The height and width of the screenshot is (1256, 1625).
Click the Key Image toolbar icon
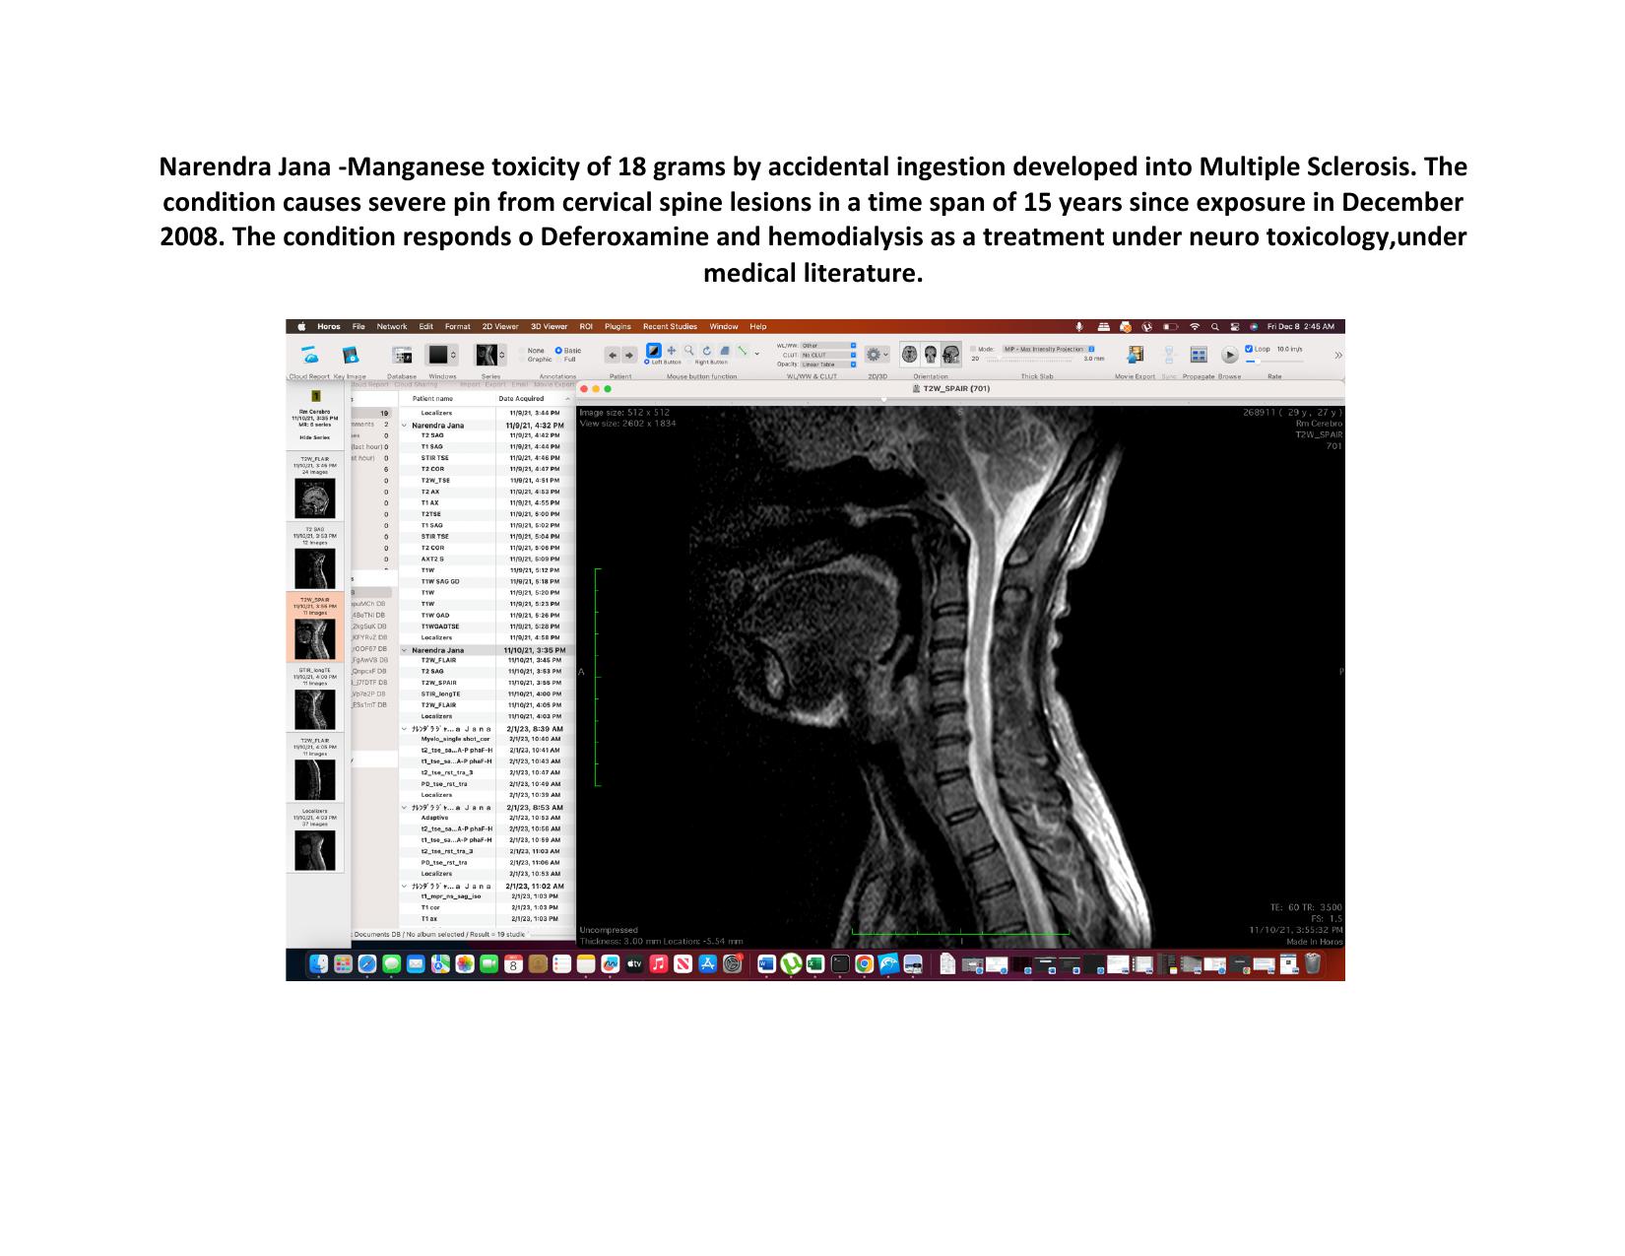(x=350, y=356)
